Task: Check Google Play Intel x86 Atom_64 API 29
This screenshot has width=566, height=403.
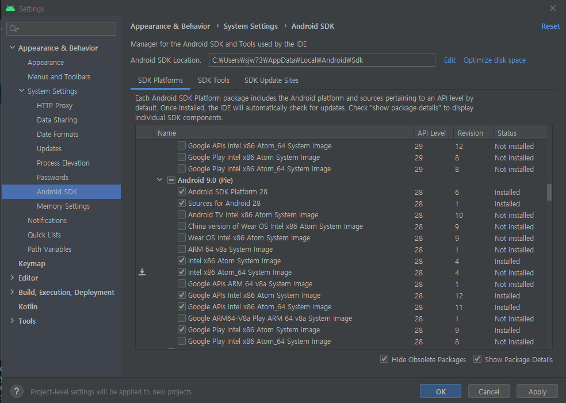Action: click(x=182, y=169)
